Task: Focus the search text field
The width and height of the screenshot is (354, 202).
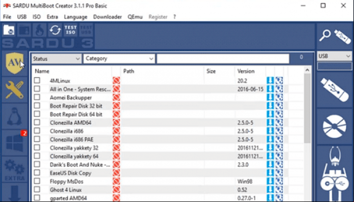Action: click(x=223, y=58)
